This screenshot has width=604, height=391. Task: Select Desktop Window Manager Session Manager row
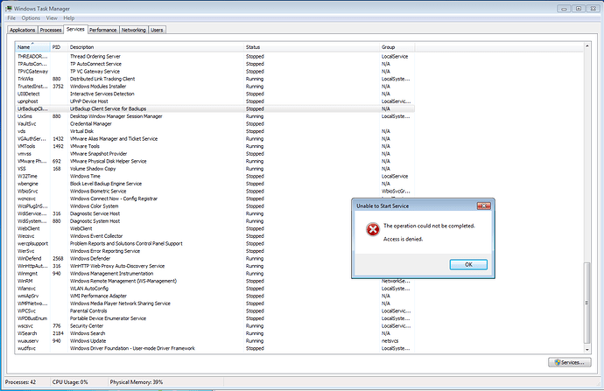215,116
